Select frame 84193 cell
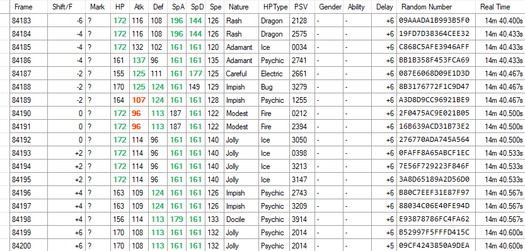The image size is (525, 251). click(x=28, y=153)
